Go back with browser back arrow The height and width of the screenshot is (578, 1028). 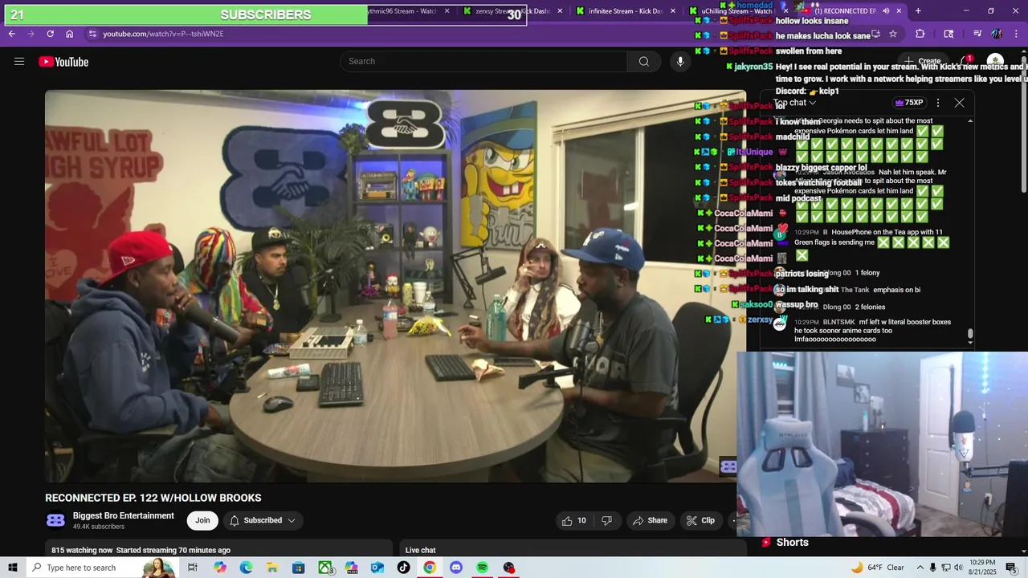click(12, 34)
